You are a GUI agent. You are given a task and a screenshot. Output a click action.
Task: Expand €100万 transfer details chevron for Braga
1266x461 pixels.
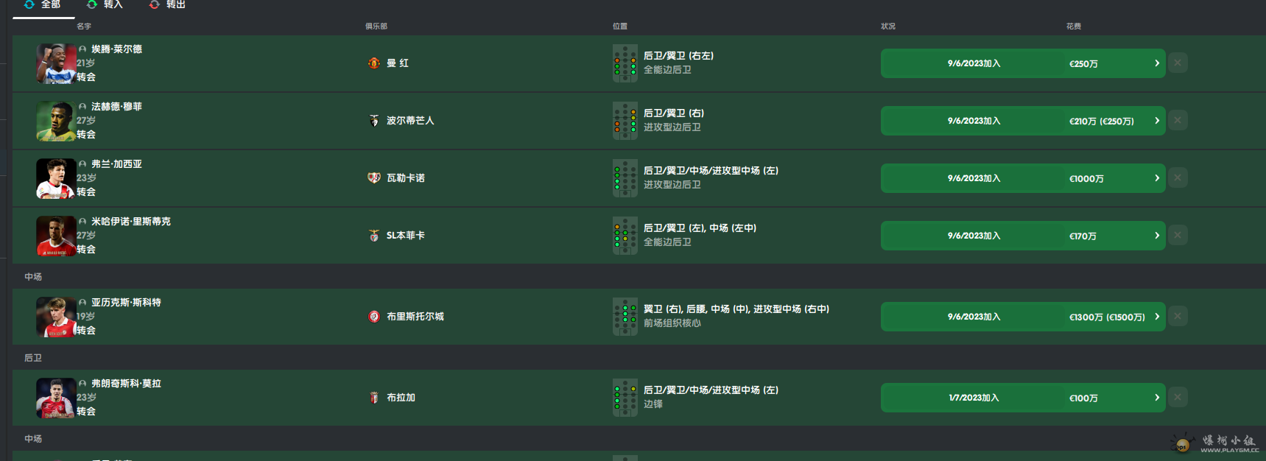[1157, 398]
